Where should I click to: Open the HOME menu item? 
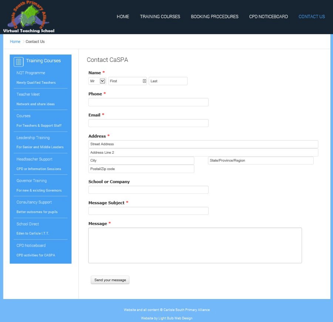coord(123,17)
